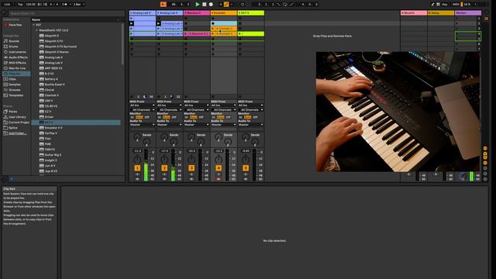Click the red Favorites collection icon
This screenshot has height=279, width=496.
tap(5, 25)
